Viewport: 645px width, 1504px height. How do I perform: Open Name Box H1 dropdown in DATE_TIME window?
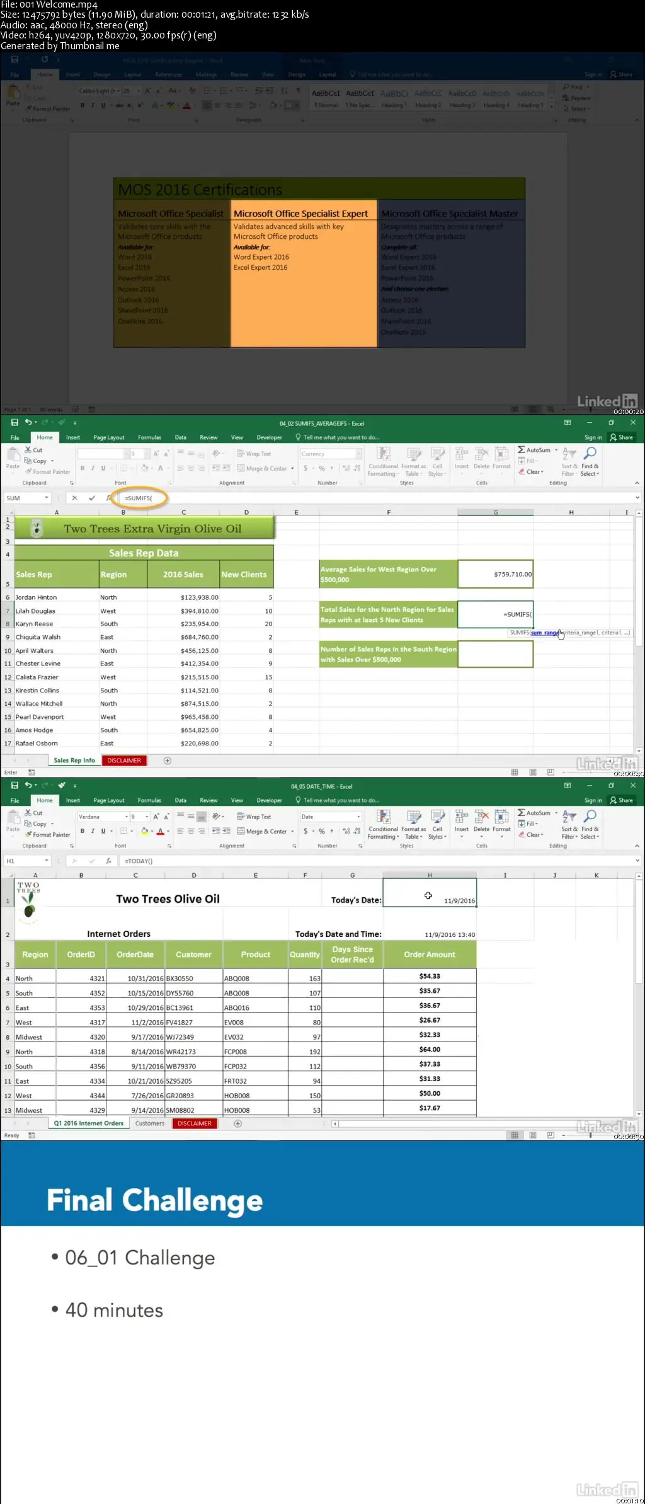pyautogui.click(x=47, y=861)
